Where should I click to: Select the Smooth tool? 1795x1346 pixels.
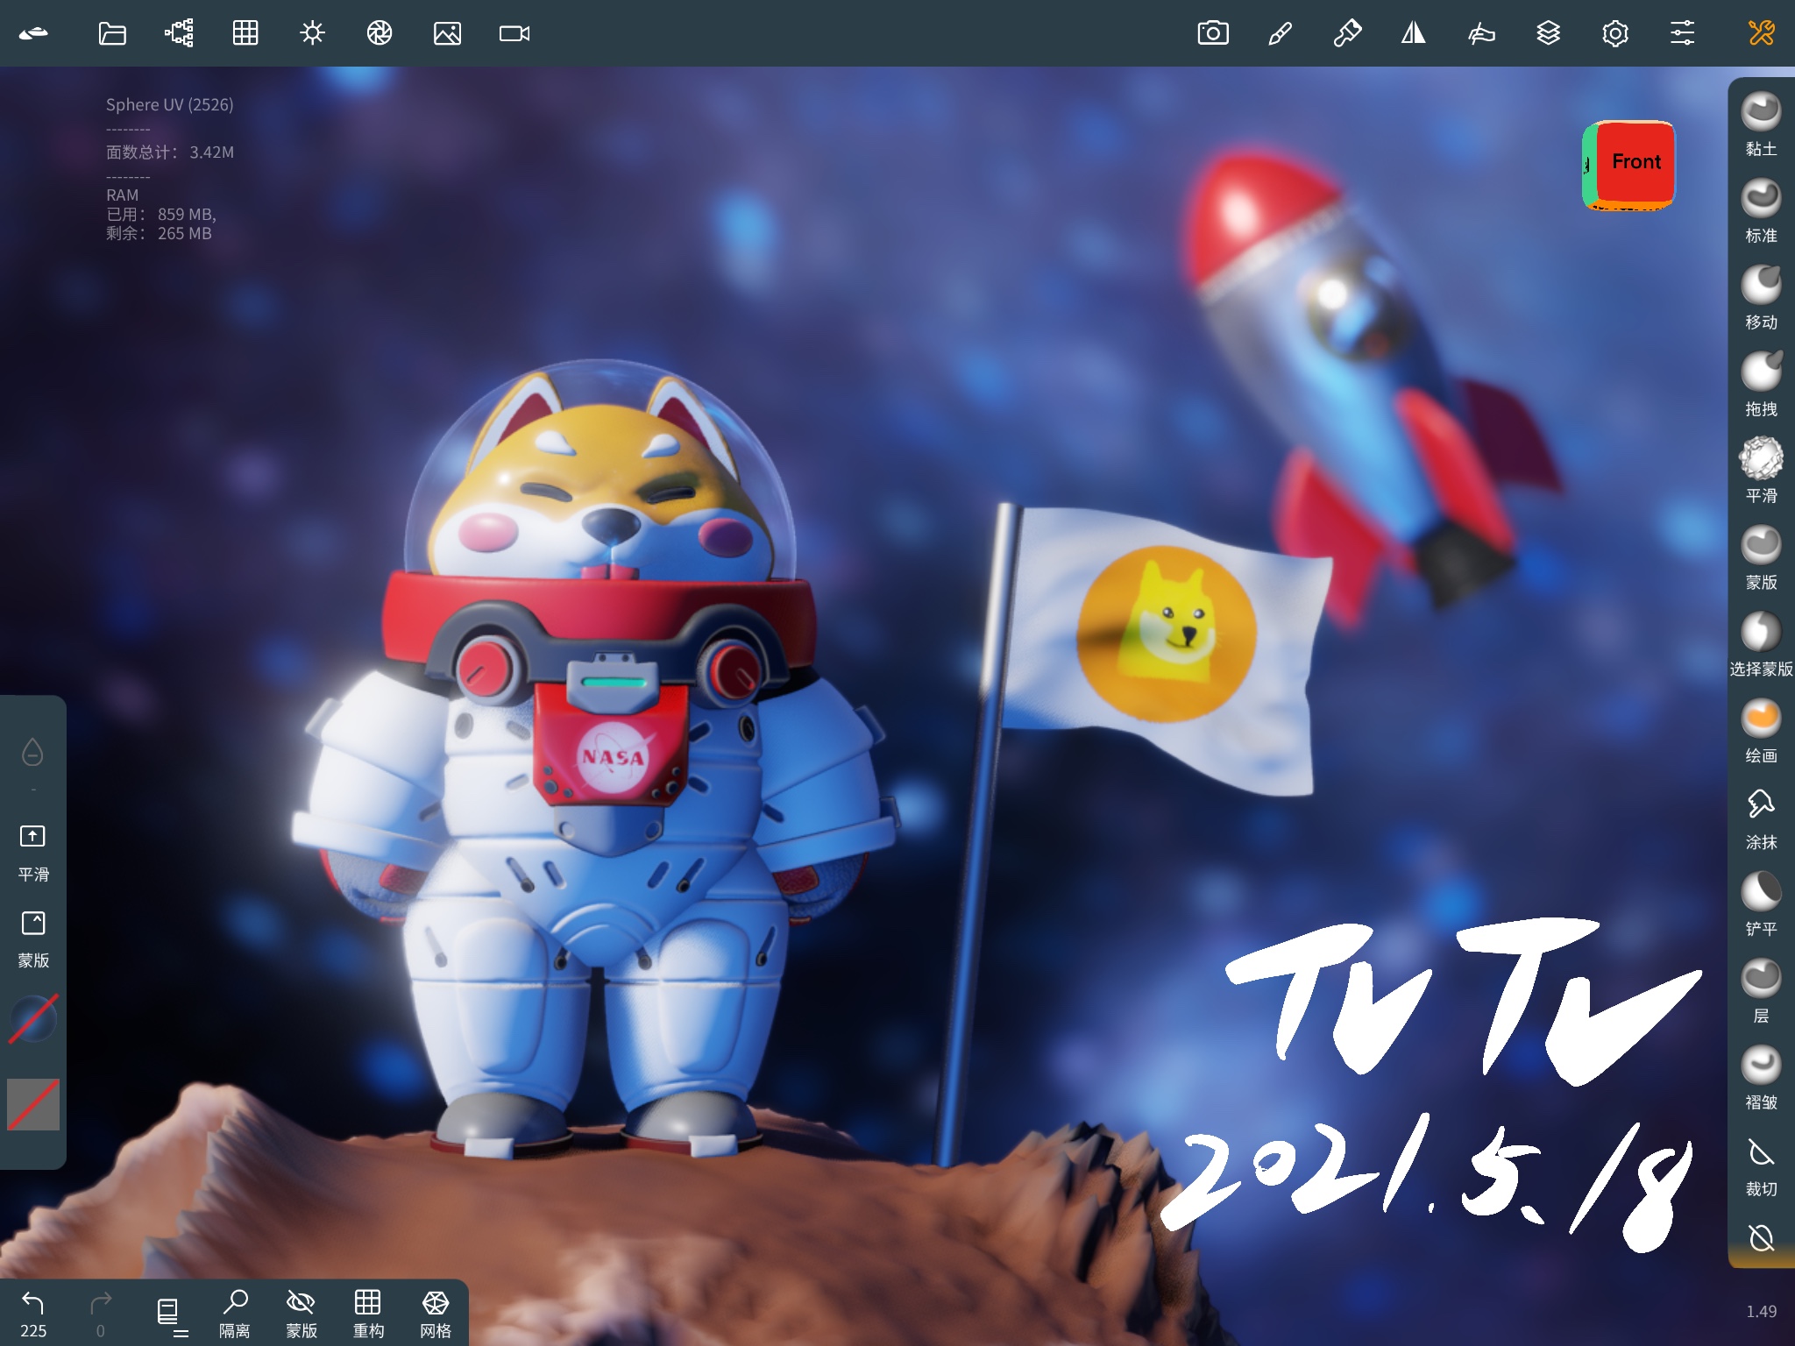(1760, 460)
